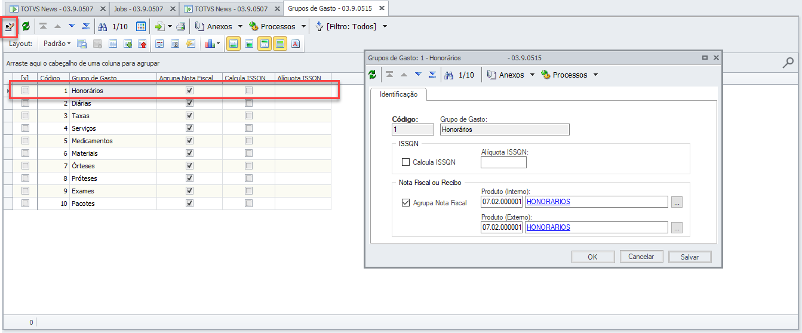Toggle Calcula ISSQN for Honorários row
802x333 pixels.
[248, 91]
